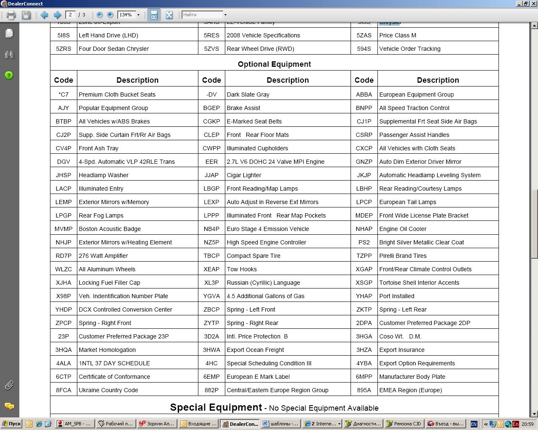Screen dimensions: 538x430
Task: Click the EN language indicator
Action: point(474,424)
